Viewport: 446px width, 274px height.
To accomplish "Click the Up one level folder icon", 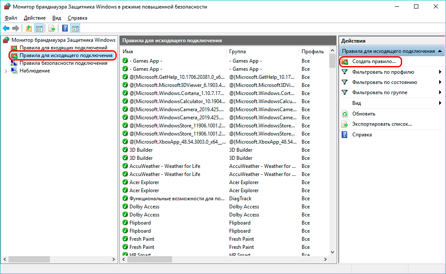I will coord(29,28).
